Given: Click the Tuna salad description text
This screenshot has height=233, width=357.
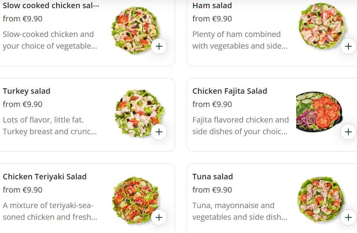Looking at the screenshot, I should pyautogui.click(x=239, y=211).
